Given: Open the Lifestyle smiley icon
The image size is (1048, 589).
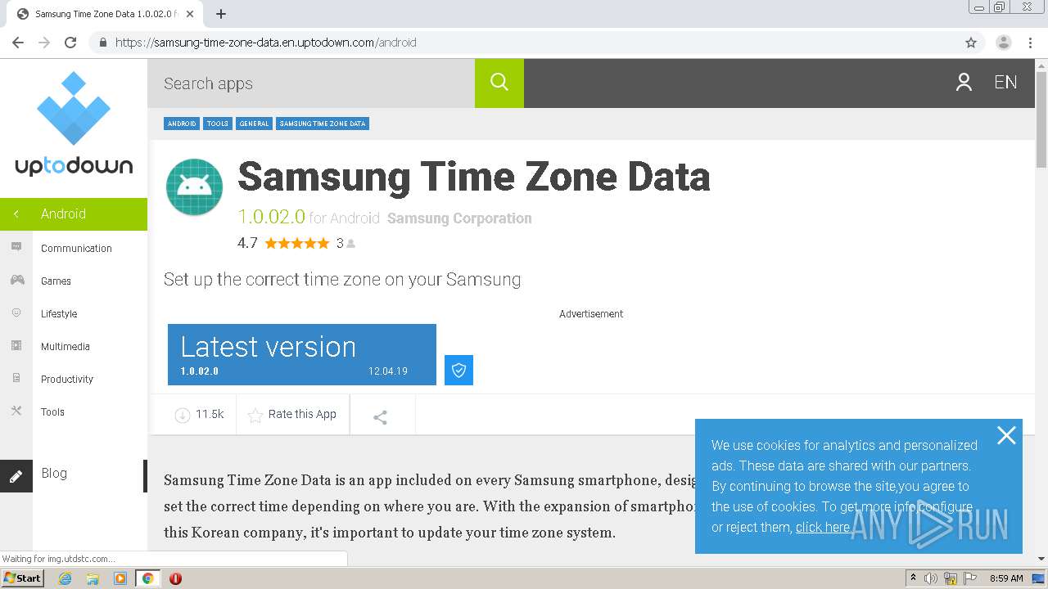Looking at the screenshot, I should pos(16,312).
